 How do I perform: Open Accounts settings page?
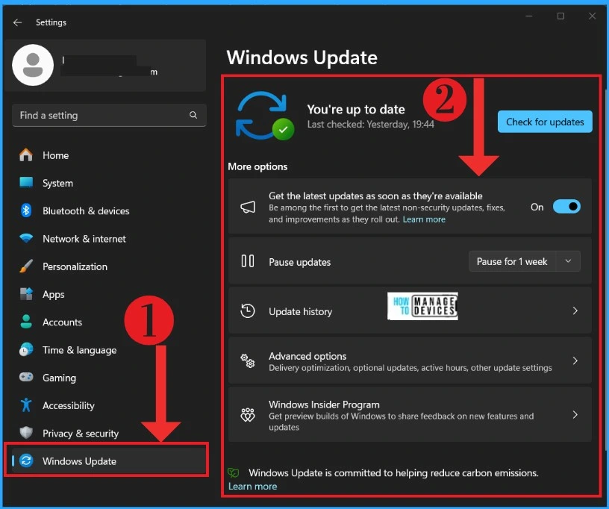(x=109, y=322)
